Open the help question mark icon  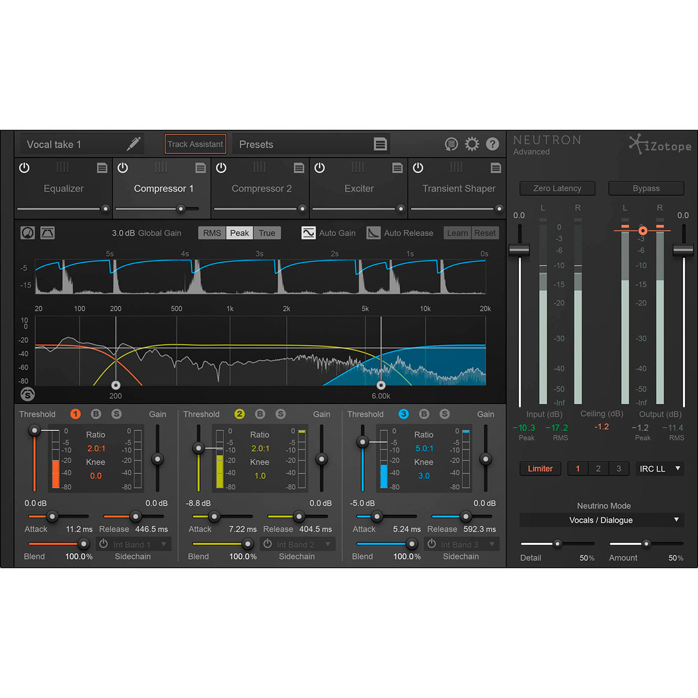point(493,144)
